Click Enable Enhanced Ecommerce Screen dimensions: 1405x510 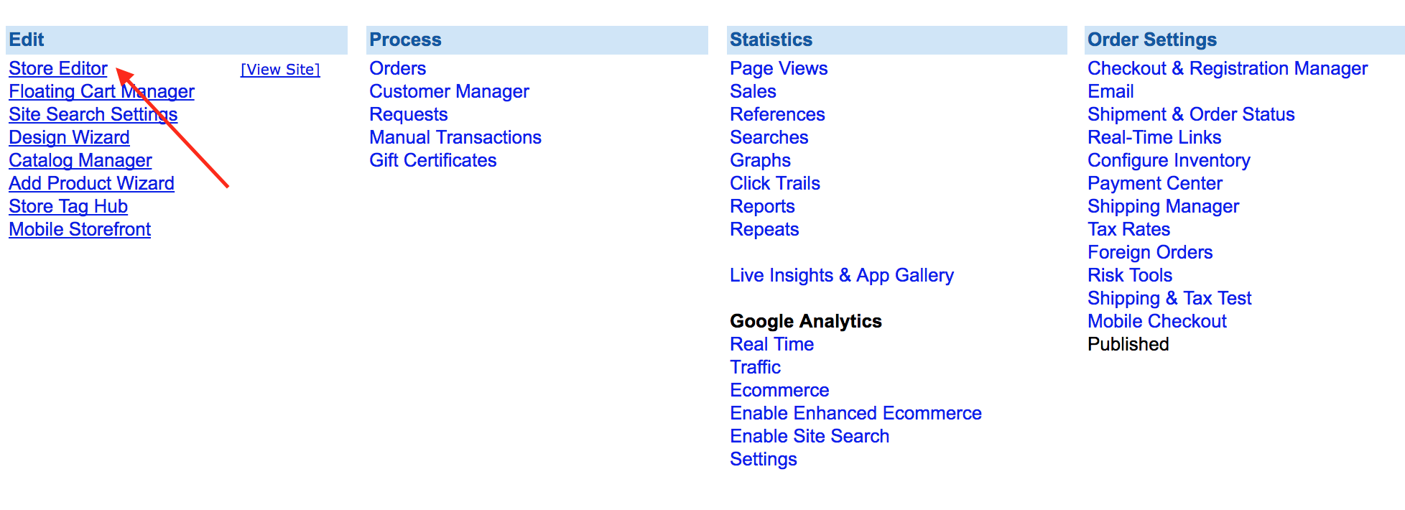855,413
